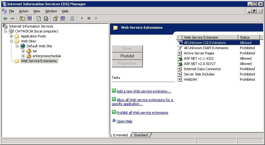
Task: Collapse the Web Sites tree node
Action: point(11,41)
